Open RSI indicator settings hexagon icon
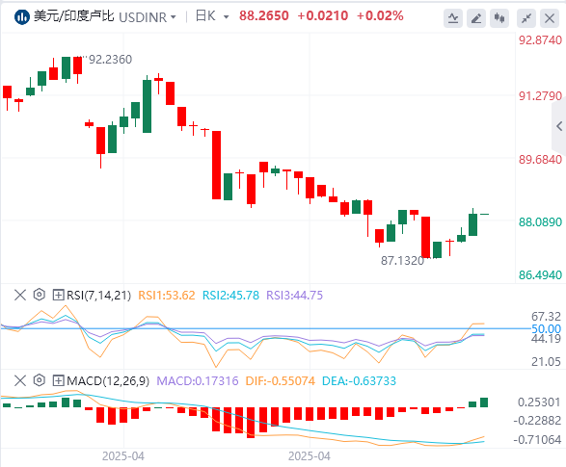 tap(39, 295)
